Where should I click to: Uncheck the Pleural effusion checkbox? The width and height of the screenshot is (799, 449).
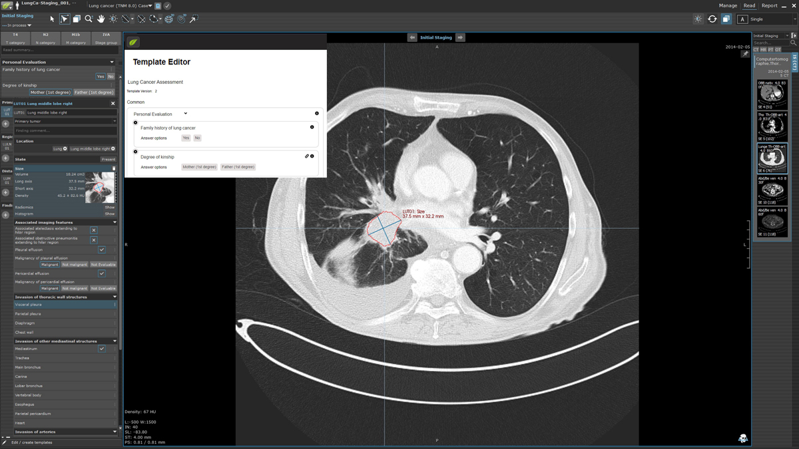point(102,249)
